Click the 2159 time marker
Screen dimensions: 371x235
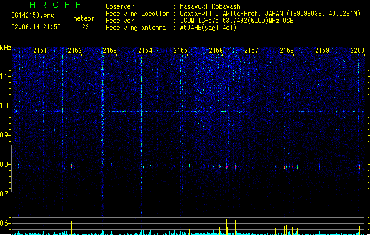(322, 51)
